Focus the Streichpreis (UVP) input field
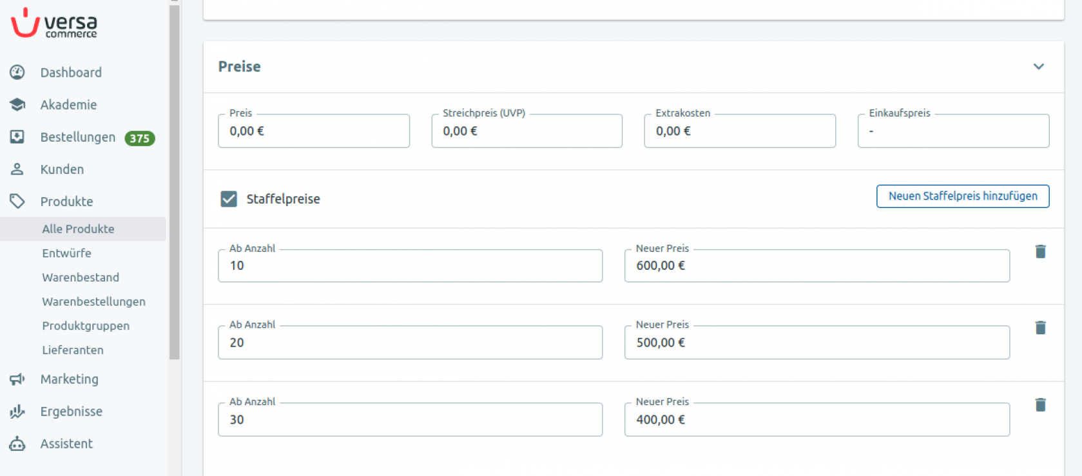This screenshot has height=476, width=1082. (x=527, y=131)
